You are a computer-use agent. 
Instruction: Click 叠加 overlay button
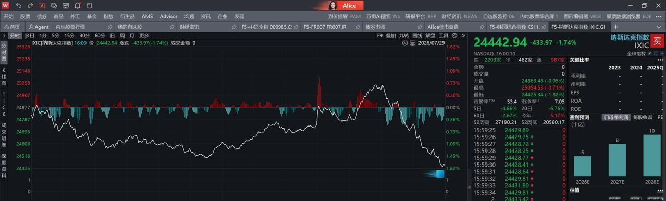point(391,36)
